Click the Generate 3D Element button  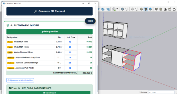[x=49, y=11]
